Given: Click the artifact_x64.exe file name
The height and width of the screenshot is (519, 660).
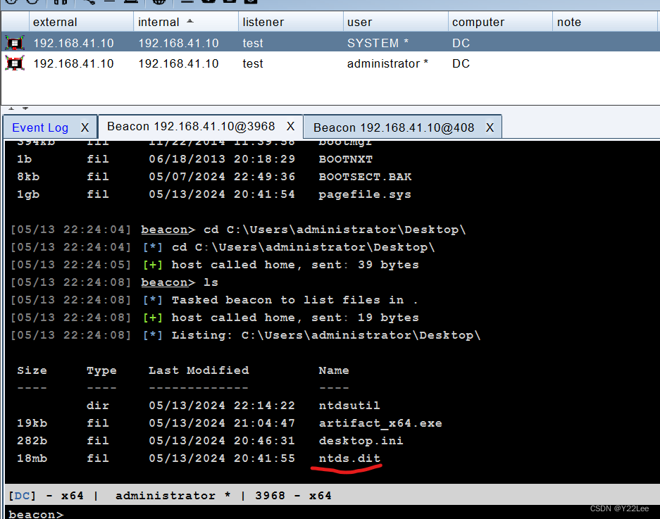Looking at the screenshot, I should [x=380, y=423].
